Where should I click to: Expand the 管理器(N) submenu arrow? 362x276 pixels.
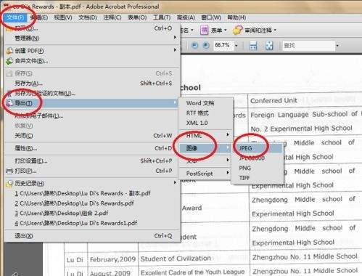(175, 38)
